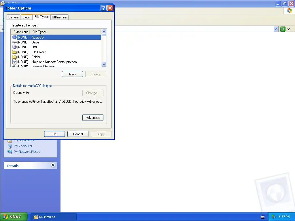The height and width of the screenshot is (221, 295).
Task: Click the Windows flag logo icon
Action: click(290, 11)
